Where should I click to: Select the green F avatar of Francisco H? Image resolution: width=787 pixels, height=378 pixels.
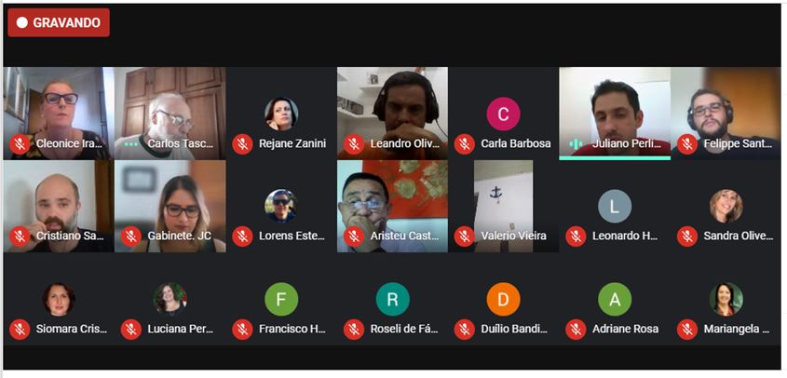tap(281, 299)
